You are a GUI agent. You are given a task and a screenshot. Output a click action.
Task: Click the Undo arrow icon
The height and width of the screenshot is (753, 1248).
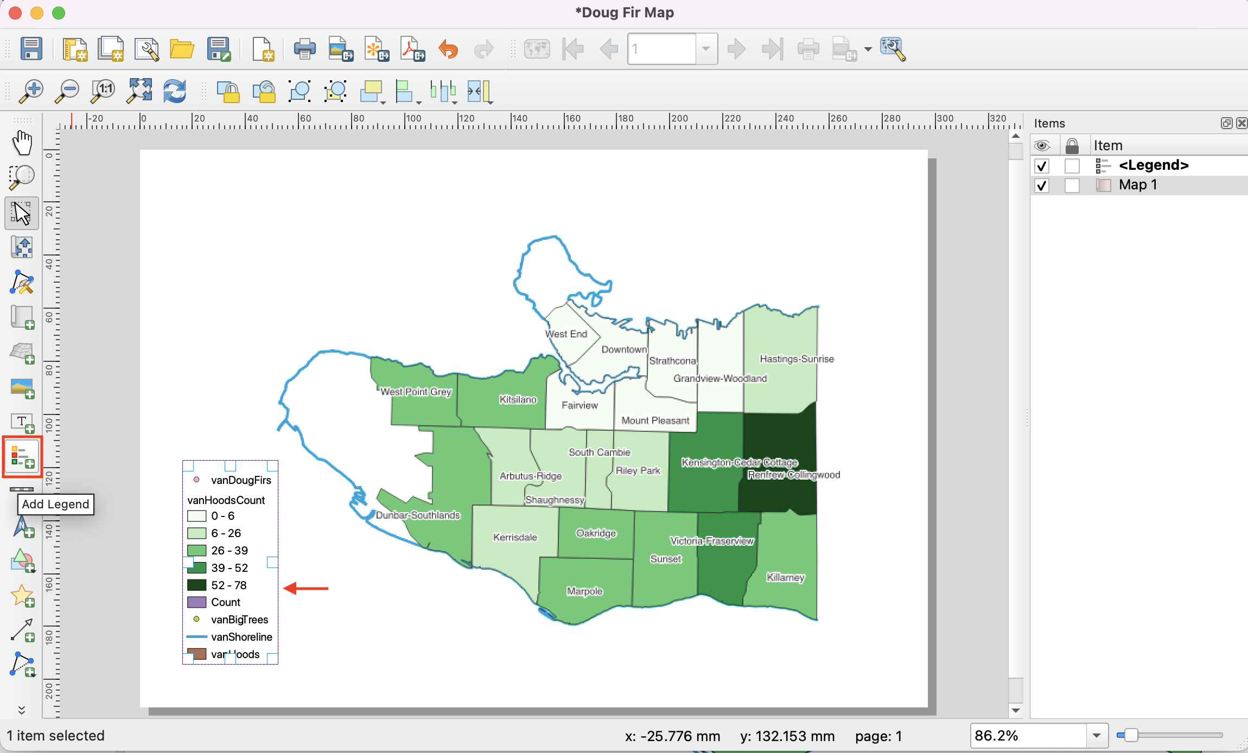[x=448, y=49]
